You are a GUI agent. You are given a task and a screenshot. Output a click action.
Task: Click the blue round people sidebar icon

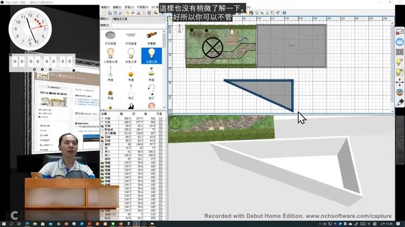[x=399, y=42]
